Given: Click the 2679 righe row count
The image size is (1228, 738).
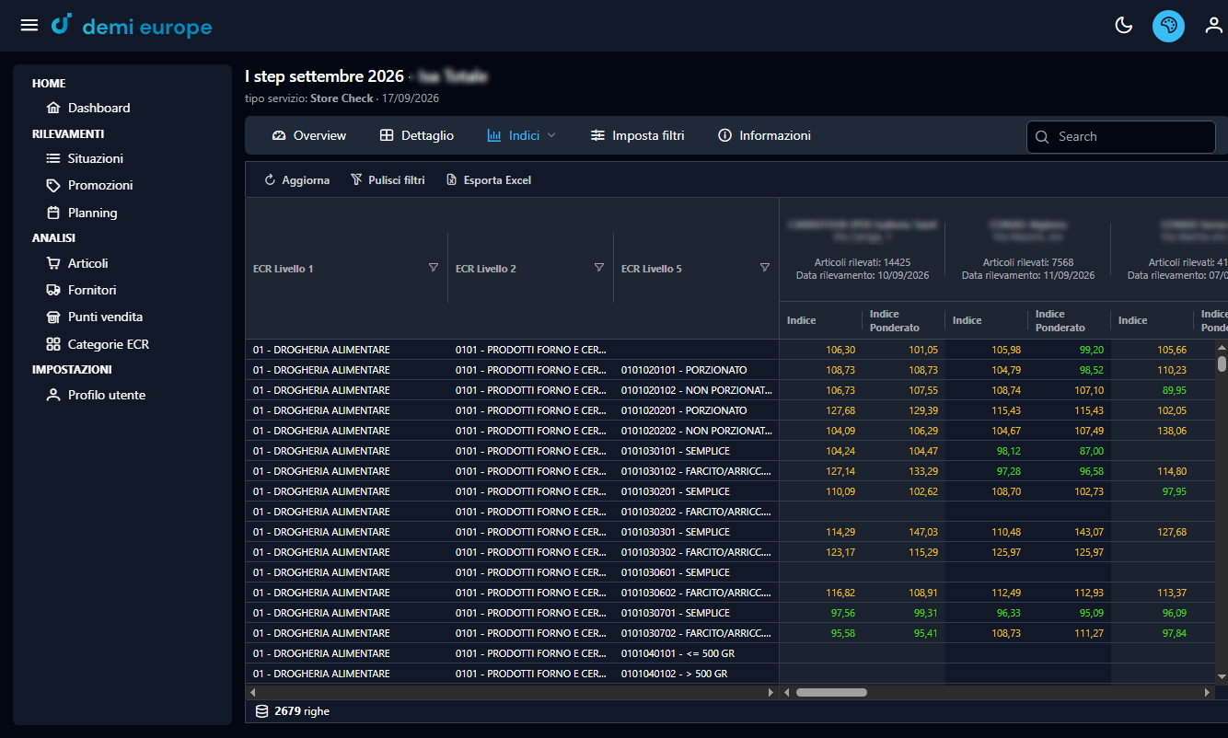Looking at the screenshot, I should coord(293,711).
